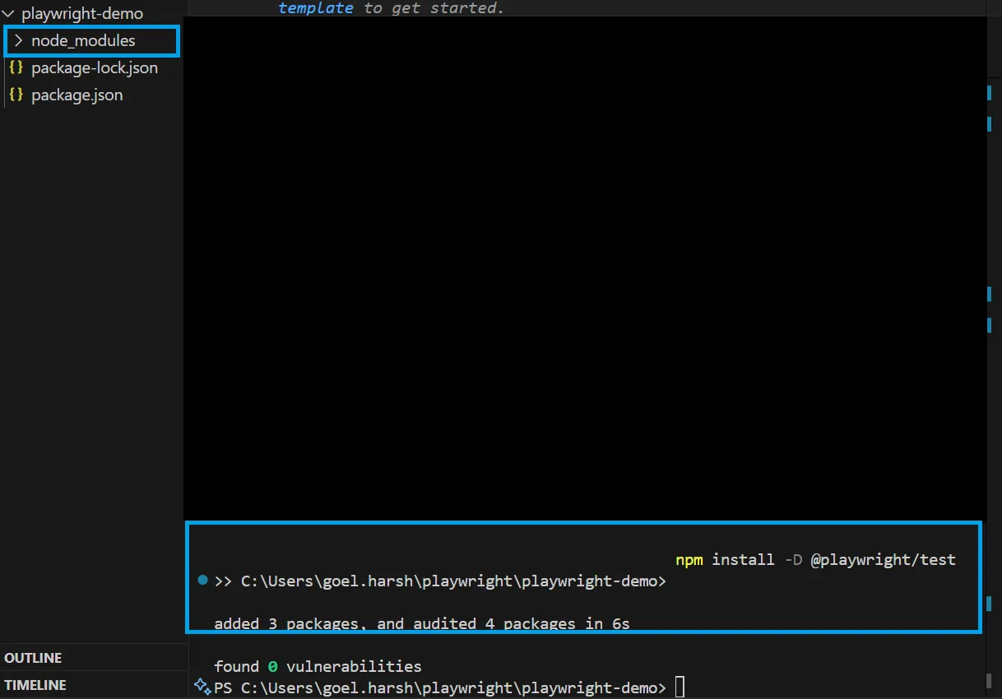
Task: Open the package-lock.json file
Action: [x=95, y=68]
